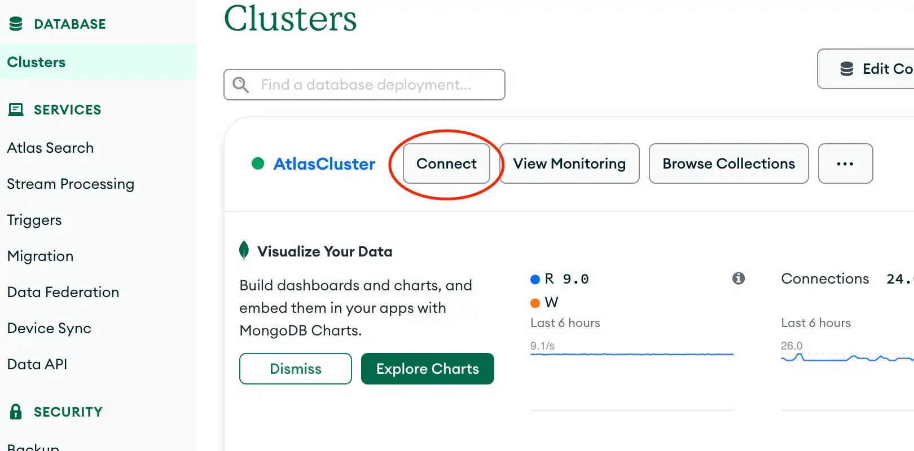
Task: Click the Connect button for AtlasCluster
Action: click(x=446, y=163)
